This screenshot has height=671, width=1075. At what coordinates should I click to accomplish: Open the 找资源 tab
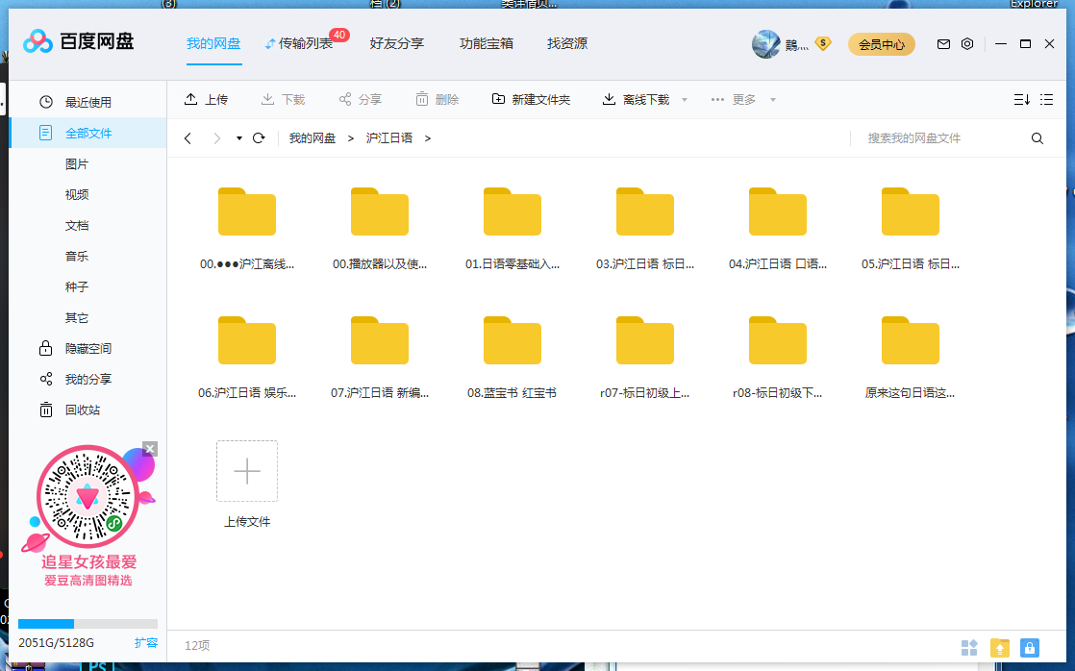tap(567, 44)
